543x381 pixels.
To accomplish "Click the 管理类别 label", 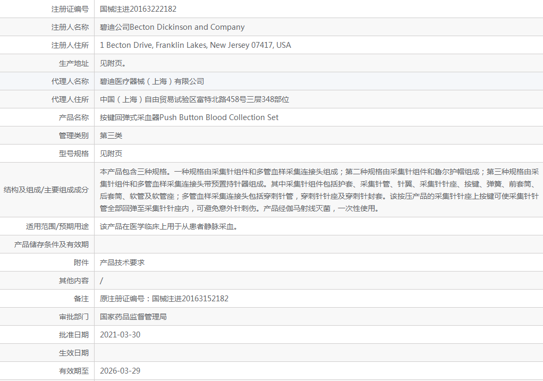I will tap(74, 136).
